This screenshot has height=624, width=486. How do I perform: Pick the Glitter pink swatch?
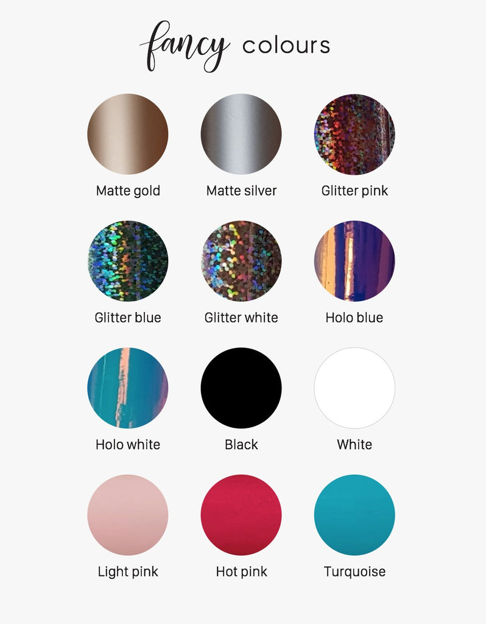point(354,134)
